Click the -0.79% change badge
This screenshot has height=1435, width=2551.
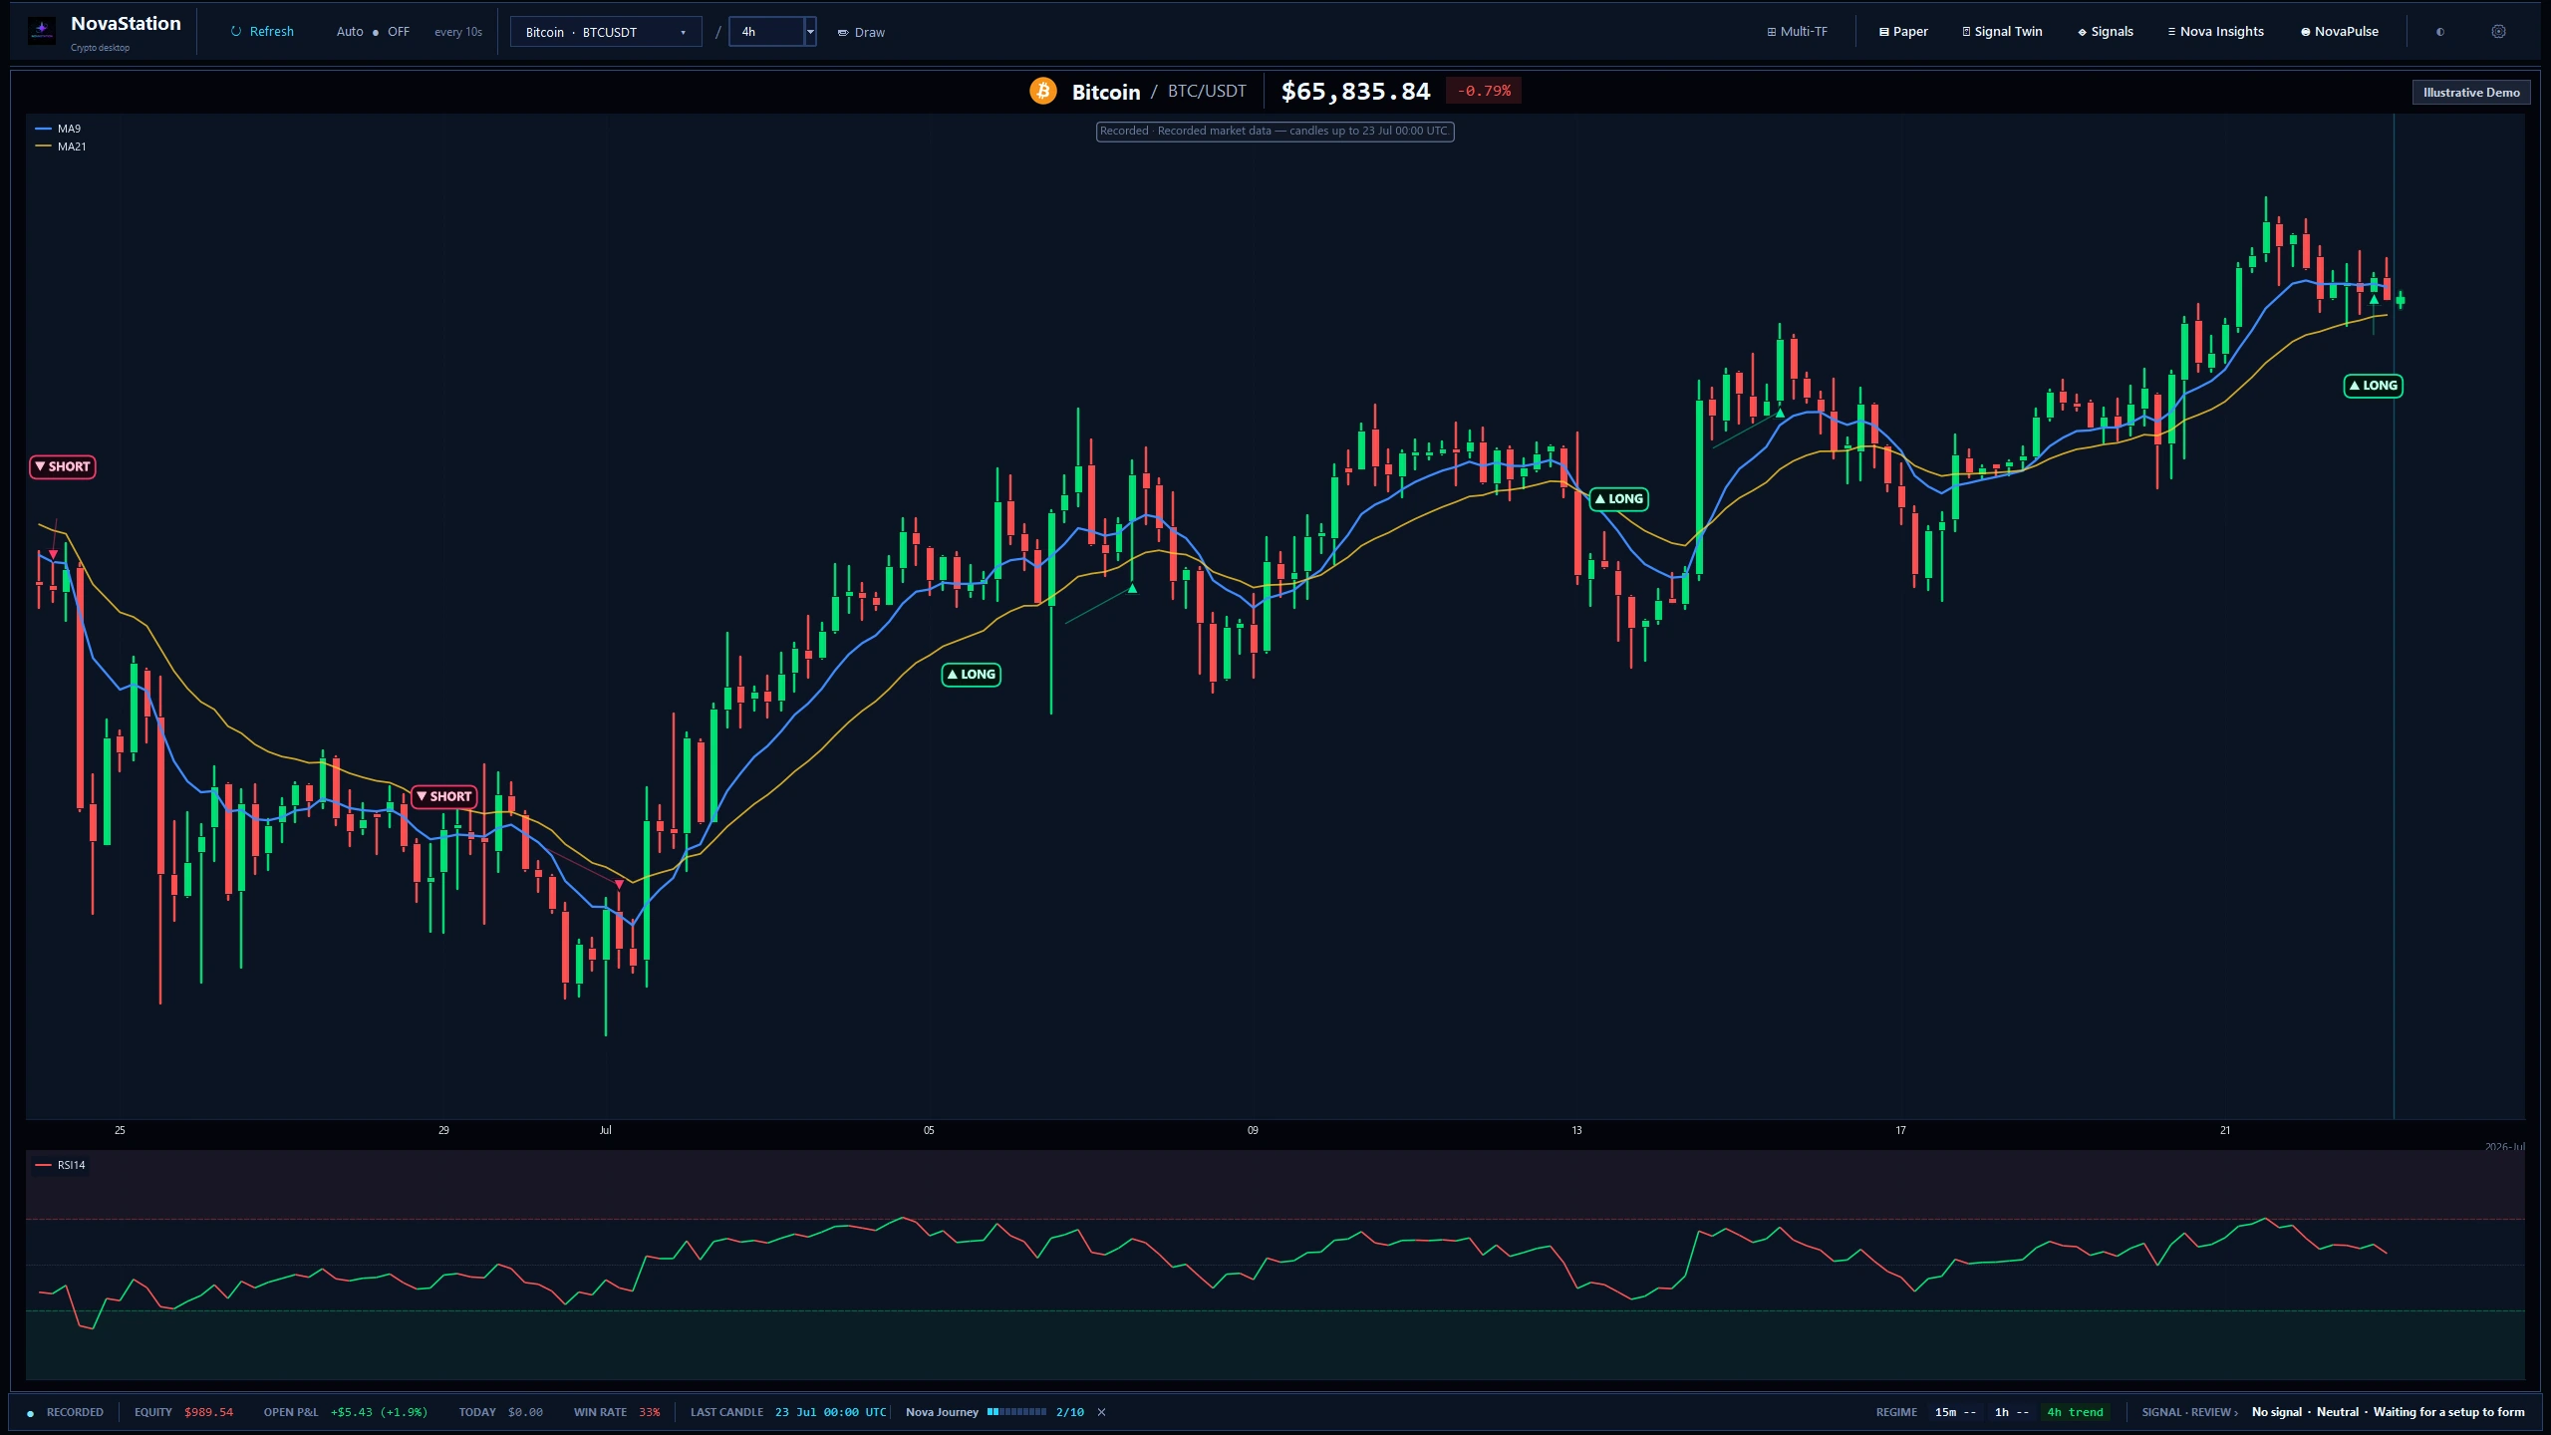click(1484, 91)
